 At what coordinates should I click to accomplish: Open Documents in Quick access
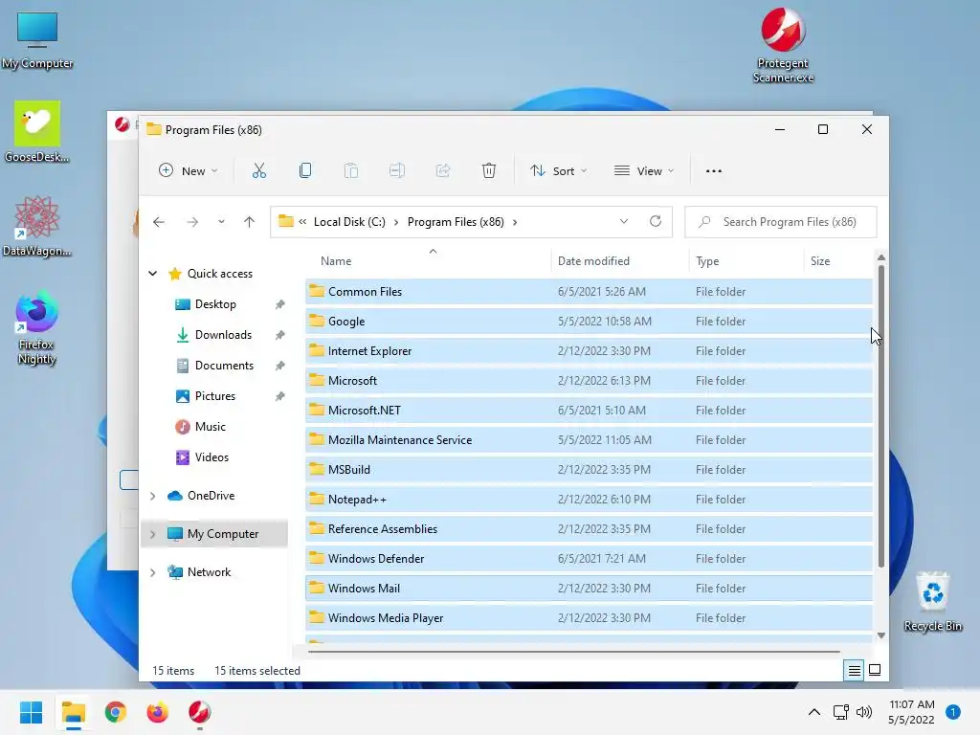point(224,366)
